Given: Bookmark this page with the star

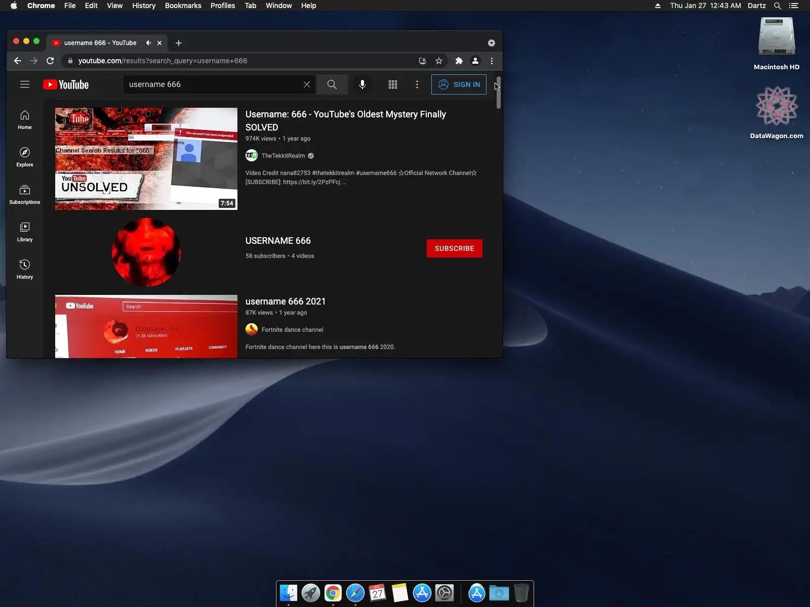Looking at the screenshot, I should tap(439, 61).
